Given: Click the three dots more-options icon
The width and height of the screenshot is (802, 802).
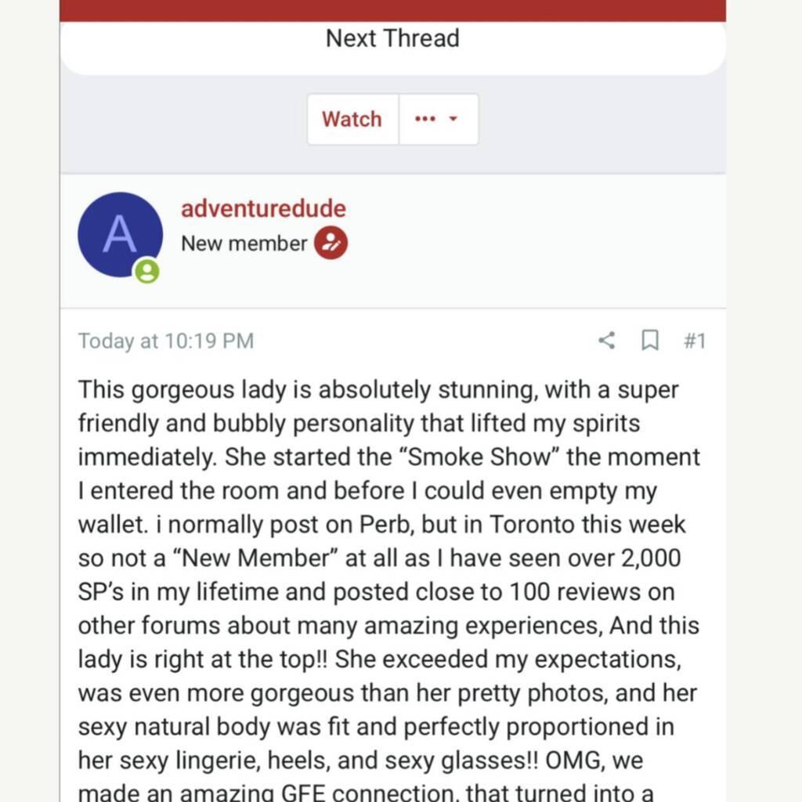Looking at the screenshot, I should click(x=424, y=119).
